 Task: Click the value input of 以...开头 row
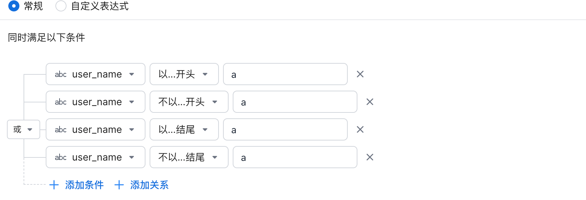click(285, 74)
